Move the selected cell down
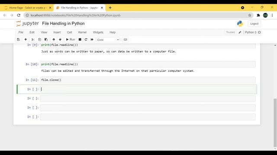 tap(60, 40)
